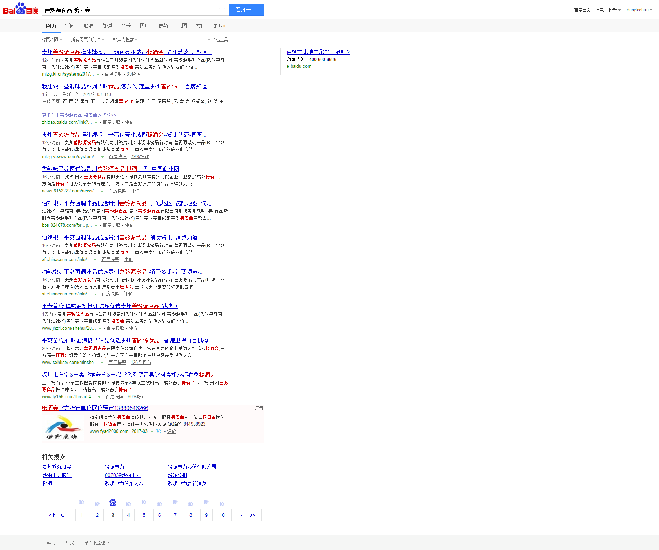This screenshot has height=550, width=659.
Task: Switch to the 图片 tab
Action: tap(144, 26)
